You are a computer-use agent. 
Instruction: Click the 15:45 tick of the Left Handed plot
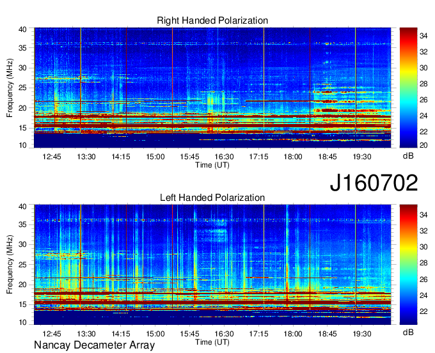(190, 334)
